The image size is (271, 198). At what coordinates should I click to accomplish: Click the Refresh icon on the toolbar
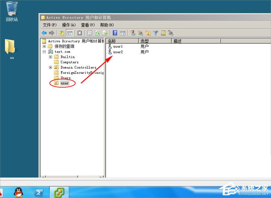click(98, 33)
